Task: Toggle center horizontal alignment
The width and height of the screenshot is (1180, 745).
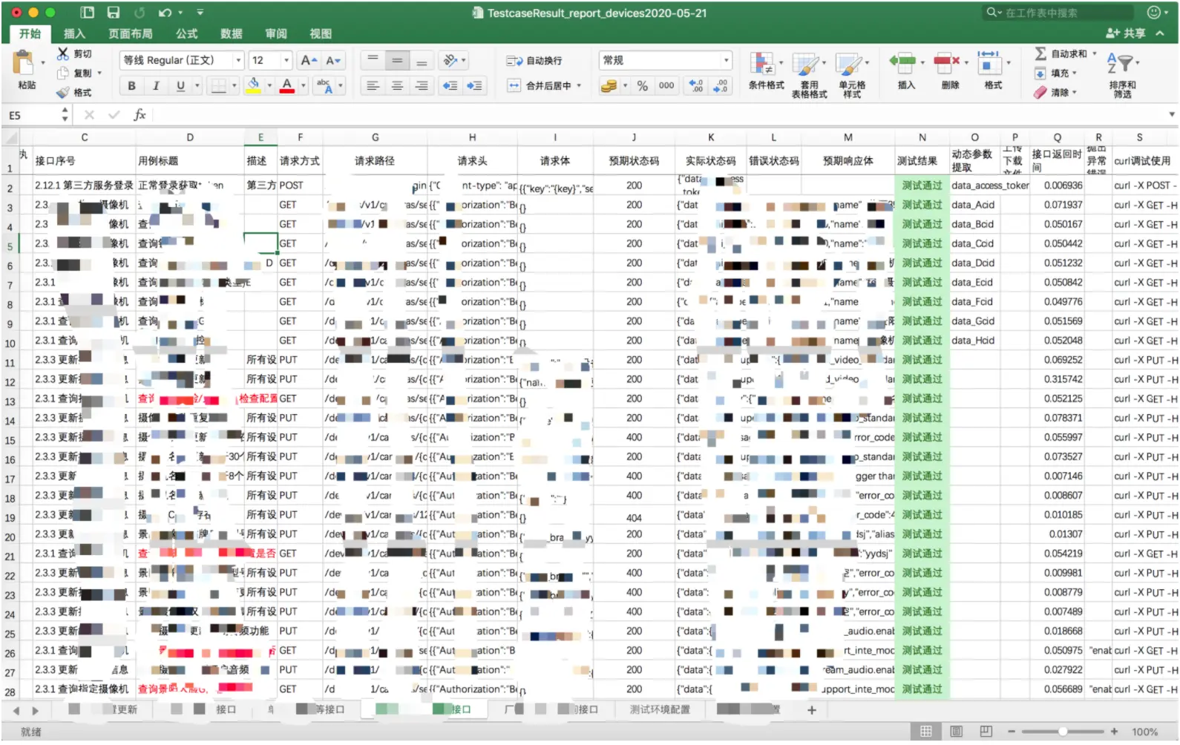Action: tap(397, 86)
